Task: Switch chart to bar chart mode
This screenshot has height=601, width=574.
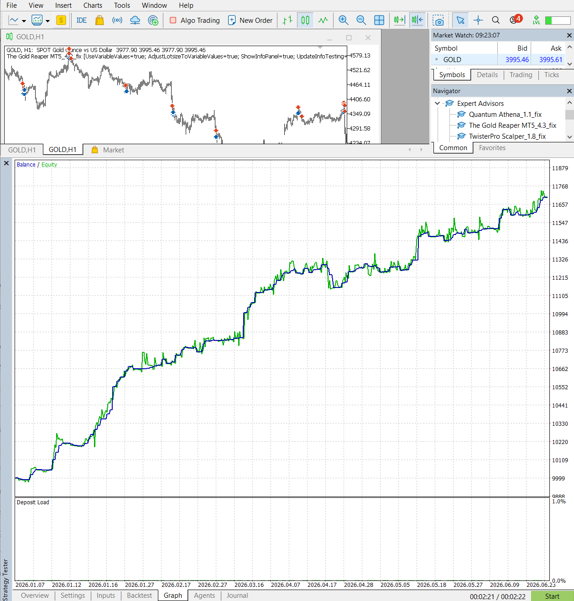Action: click(x=287, y=20)
